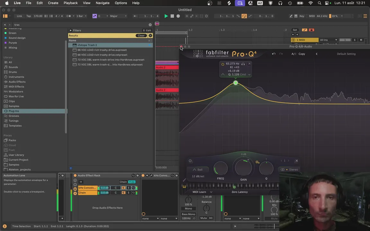This screenshot has width=370, height=231.
Task: Stop playback with the square Stop button
Action: [172, 16]
